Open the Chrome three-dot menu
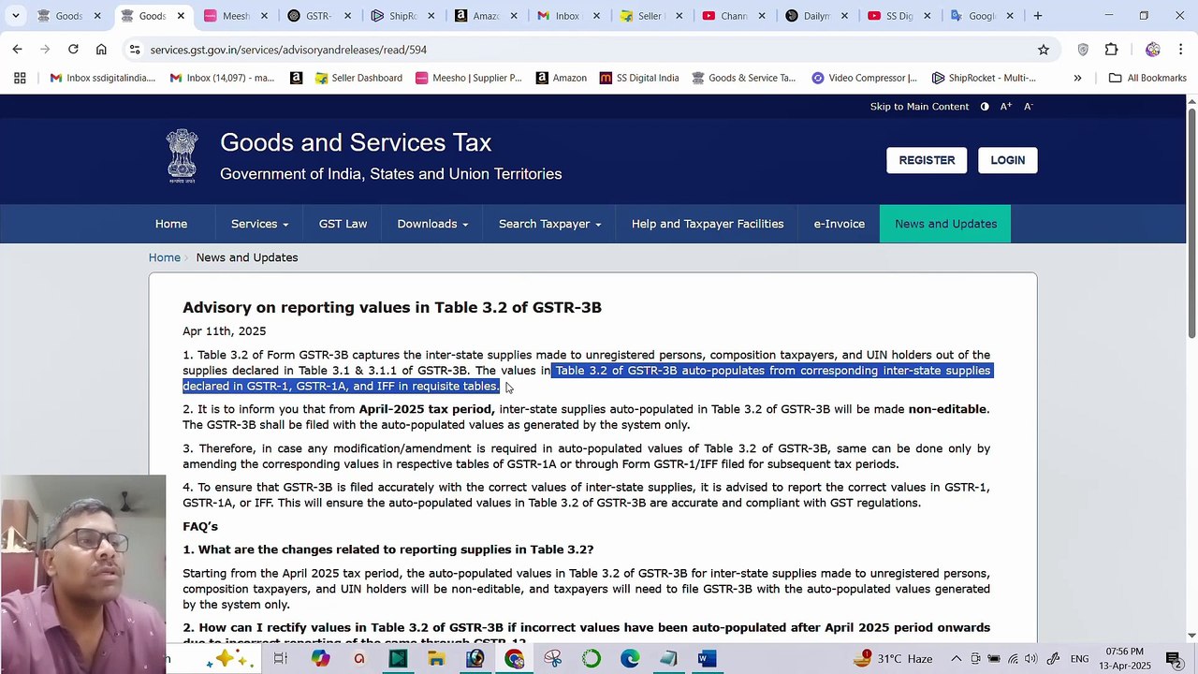The image size is (1198, 674). coord(1181,50)
